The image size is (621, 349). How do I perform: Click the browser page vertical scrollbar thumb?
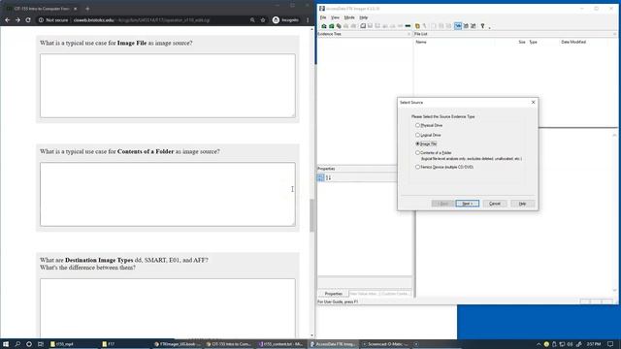click(x=312, y=215)
